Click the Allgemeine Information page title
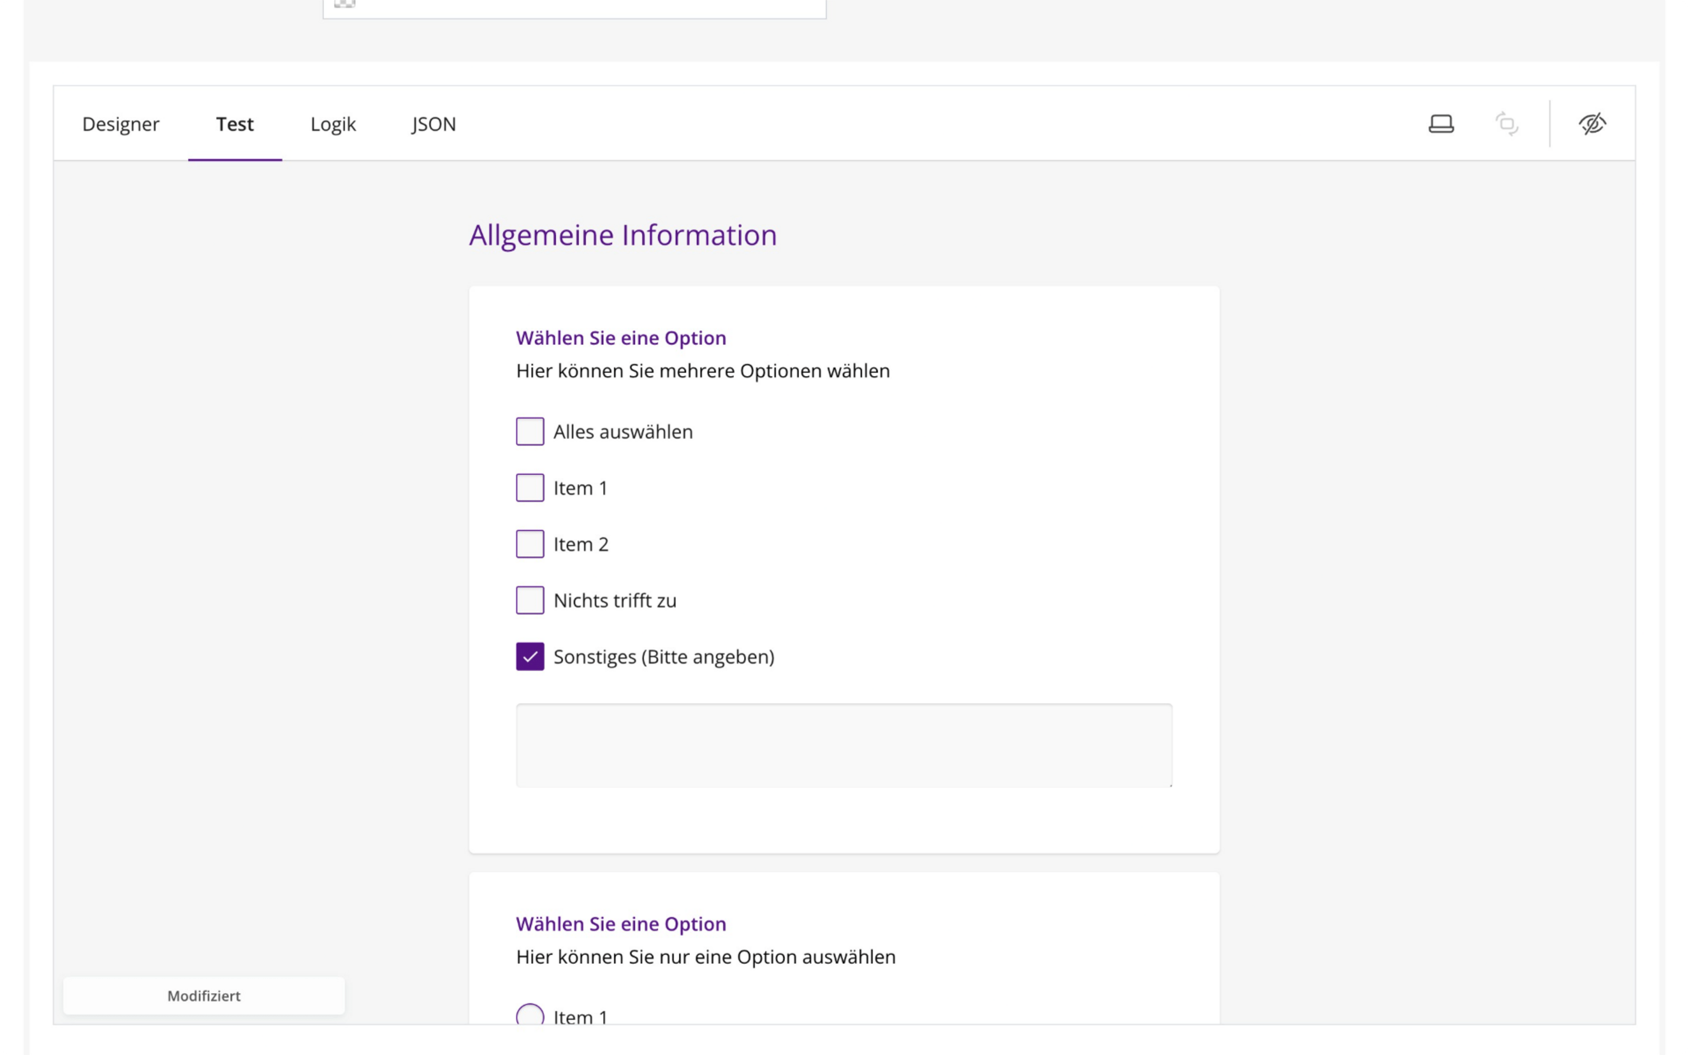The width and height of the screenshot is (1689, 1055). point(623,235)
